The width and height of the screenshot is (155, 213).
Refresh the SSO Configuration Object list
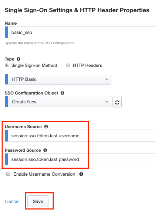point(117,102)
